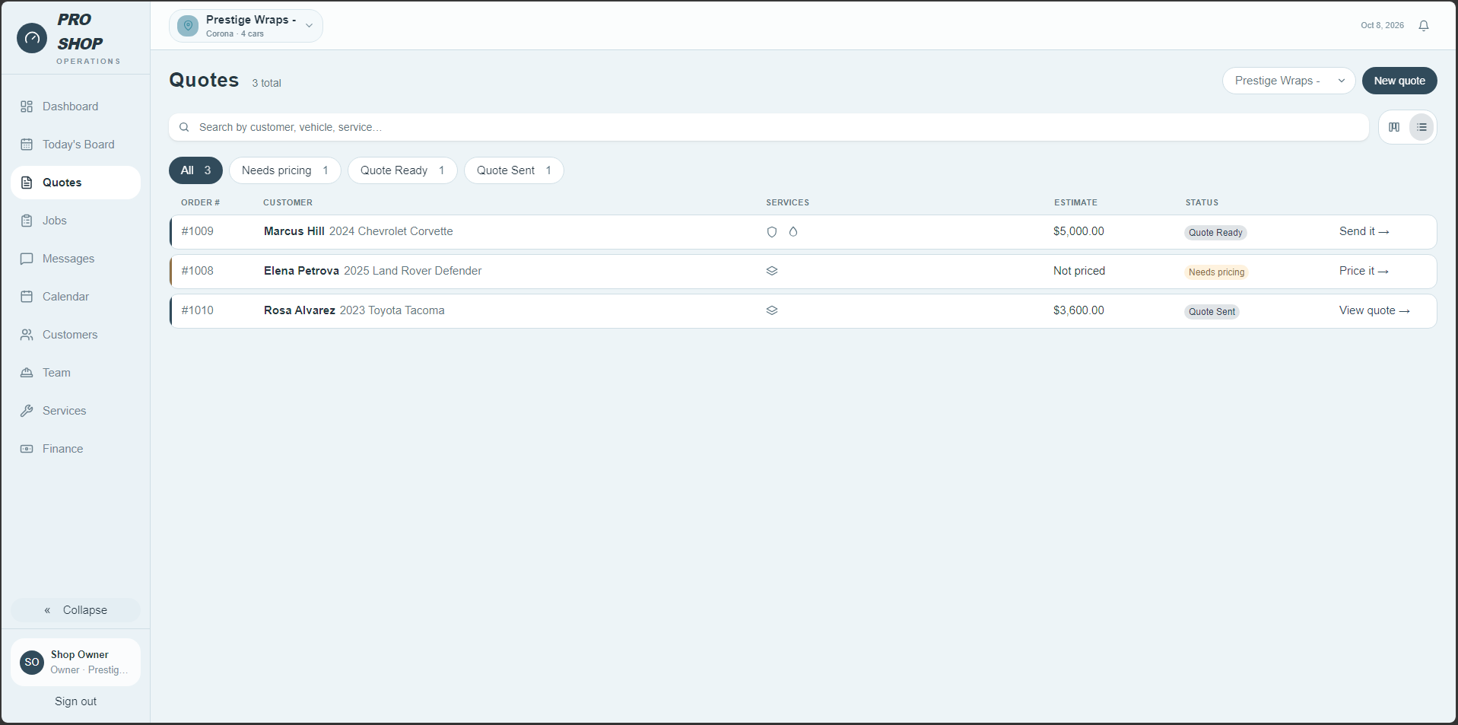The image size is (1458, 725).
Task: Click the $3,600.00 estimate
Action: (1078, 310)
